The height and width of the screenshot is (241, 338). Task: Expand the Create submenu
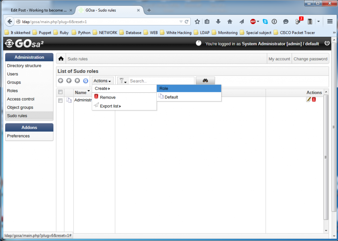[102, 88]
